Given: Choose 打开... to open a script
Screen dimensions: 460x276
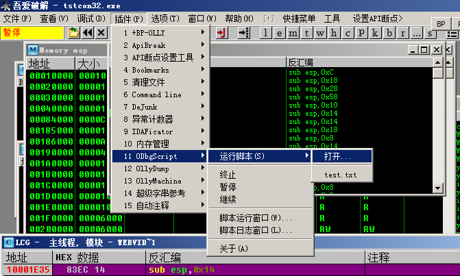Looking at the screenshot, I should coord(342,156).
